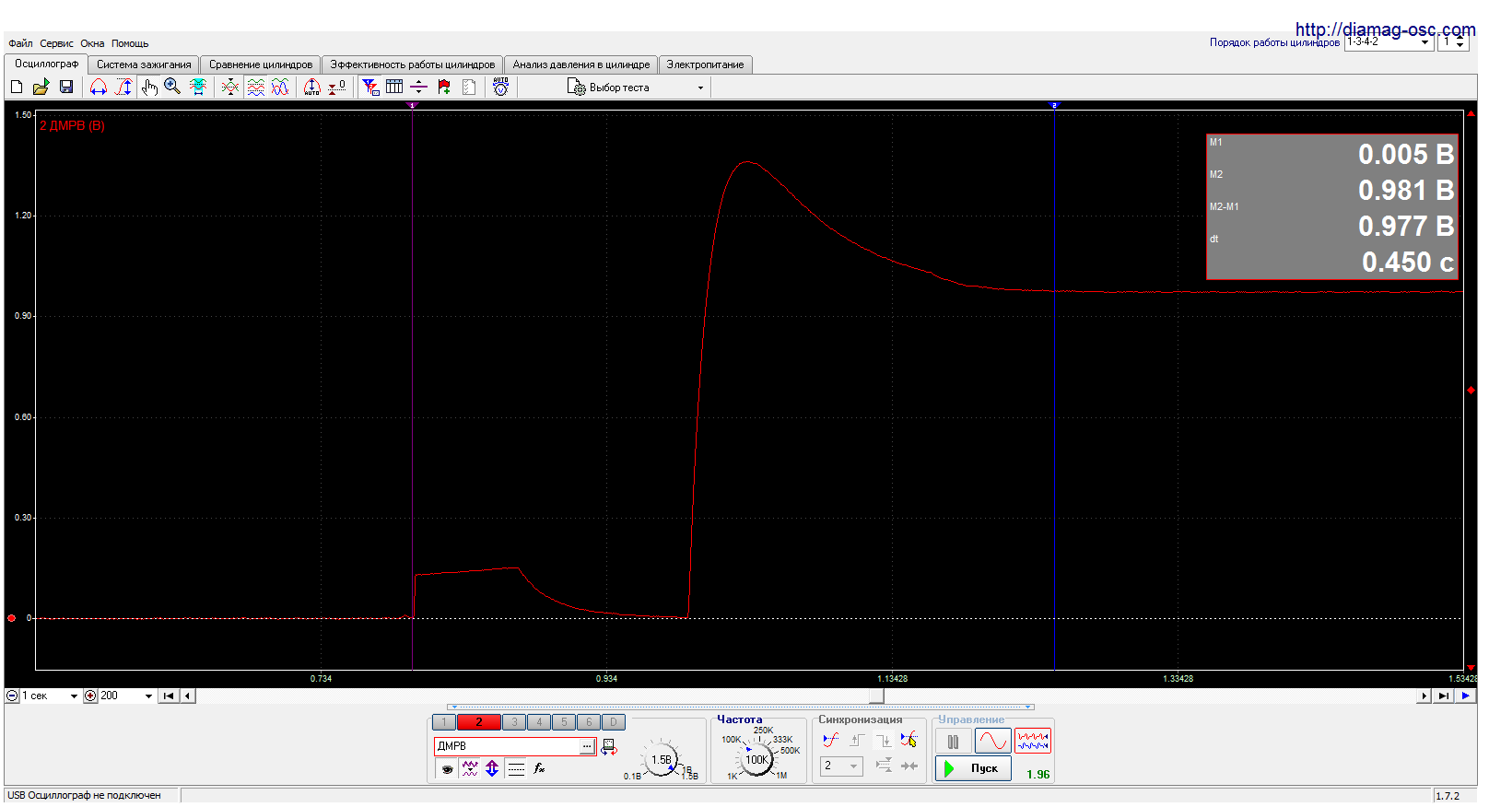The height and width of the screenshot is (807, 1489).
Task: Save the oscillogram with floppy disk icon
Action: (x=66, y=87)
